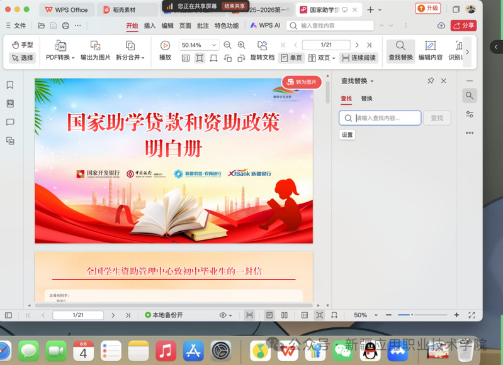Select the hand tool (手型)
This screenshot has height=365, width=503.
pos(22,45)
